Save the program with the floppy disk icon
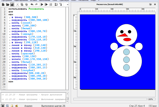The height and width of the screenshot is (107, 159). (x=12, y=5)
